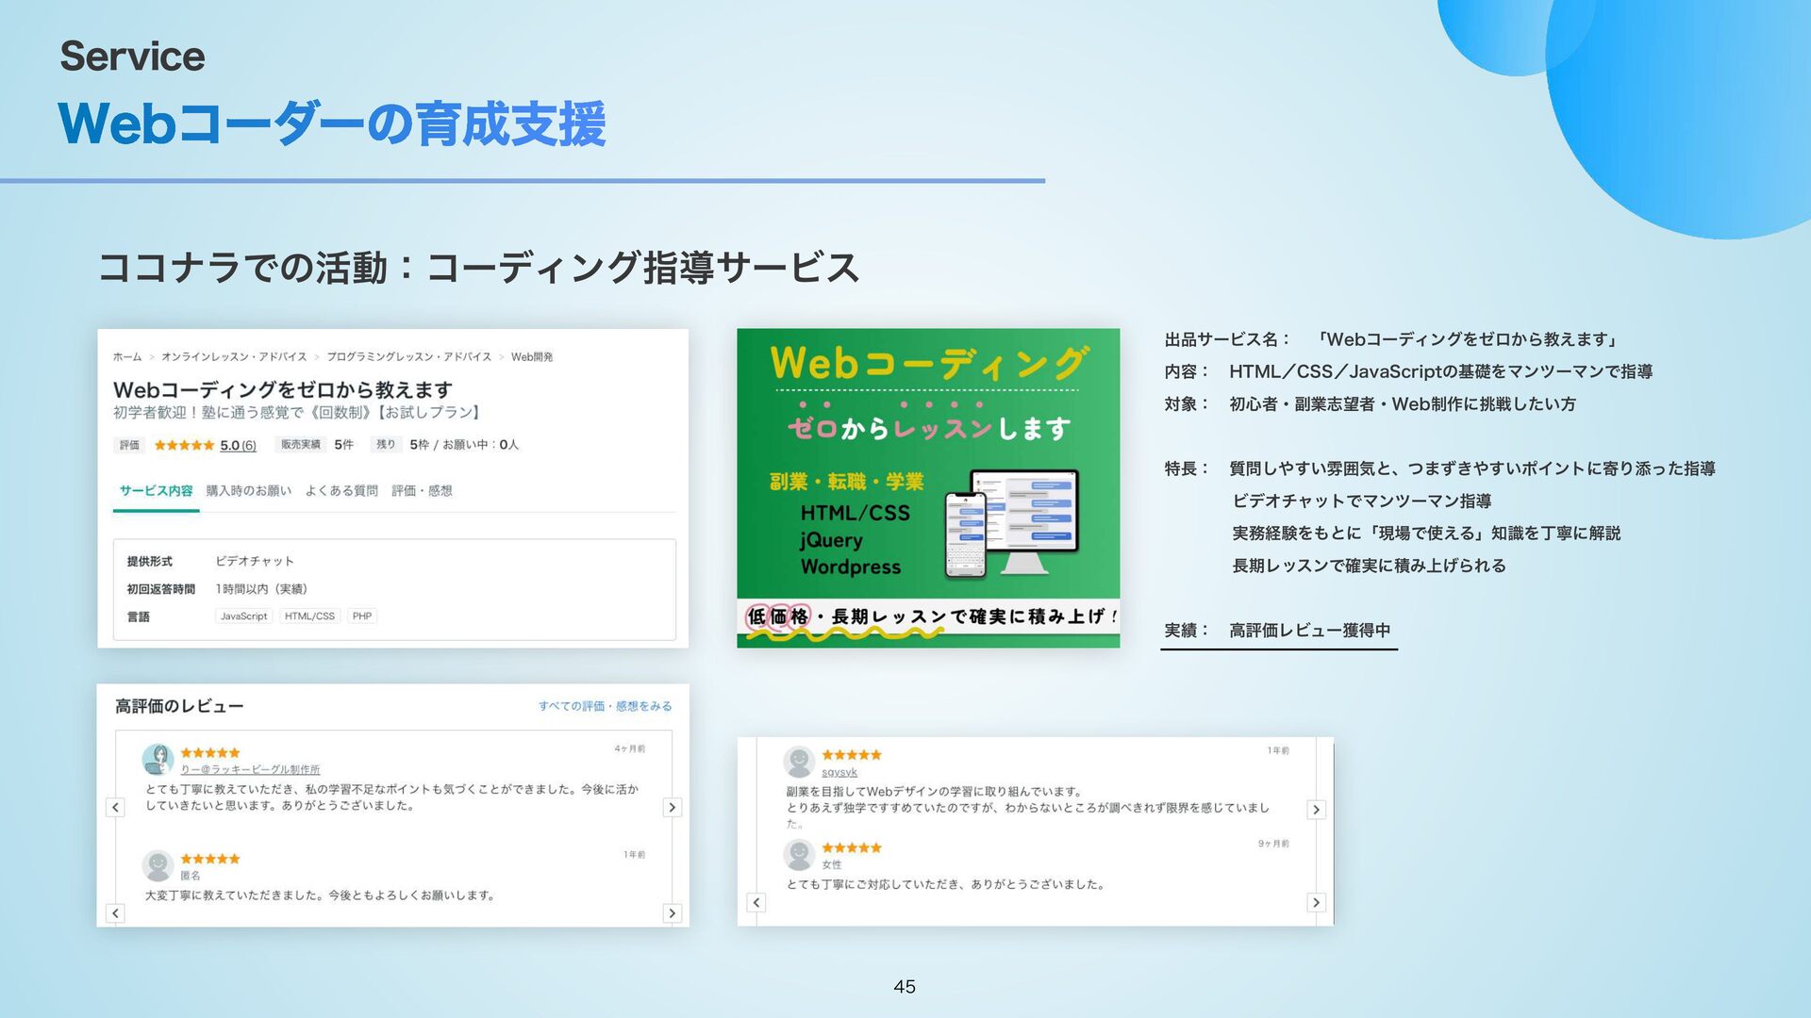
Task: Click next arrow beside the sqysyk review
Action: point(1316,809)
